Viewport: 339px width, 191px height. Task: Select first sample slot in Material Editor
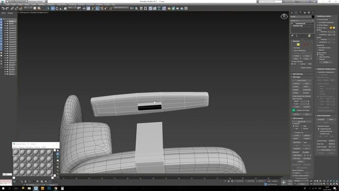point(16,152)
